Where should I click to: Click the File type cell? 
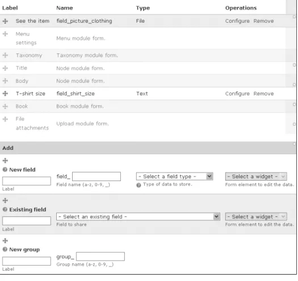[x=140, y=21]
